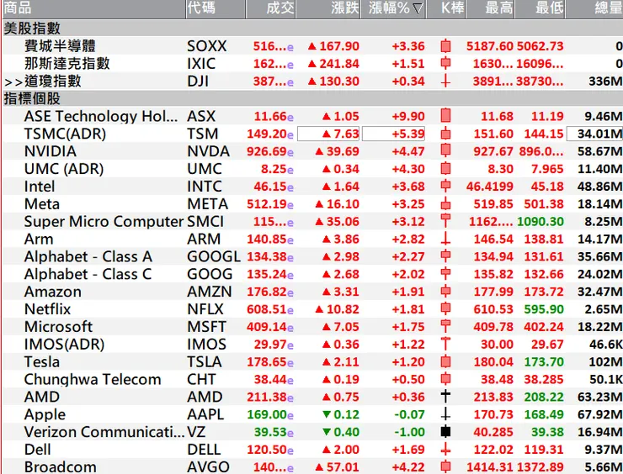The height and width of the screenshot is (474, 623).
Task: Click the candlestick icon for CHT row
Action: 446,379
